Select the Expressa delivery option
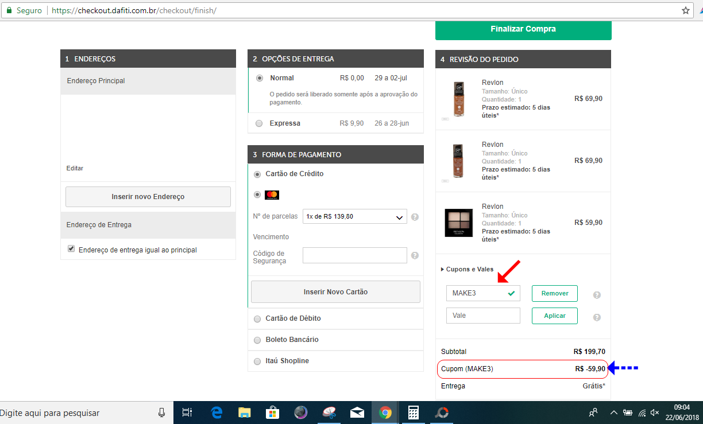 click(260, 123)
